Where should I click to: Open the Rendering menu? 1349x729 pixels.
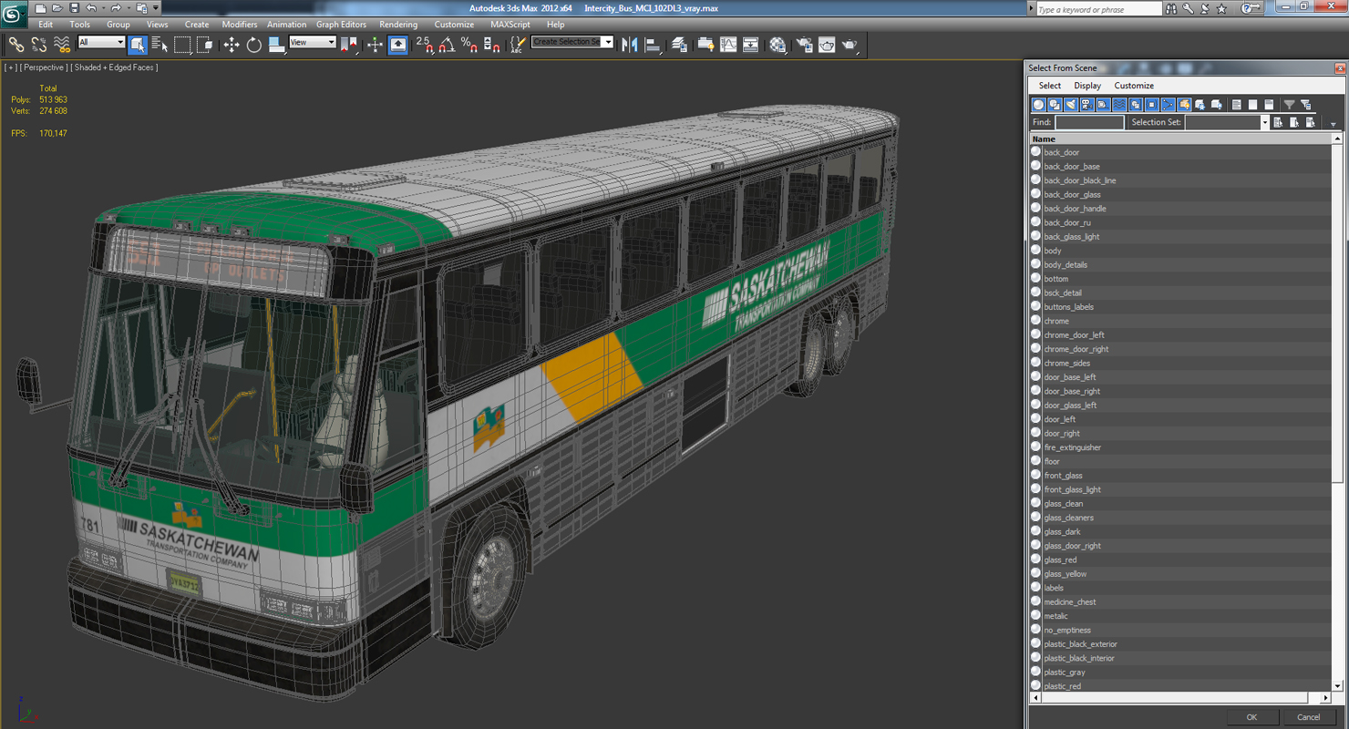pos(398,25)
